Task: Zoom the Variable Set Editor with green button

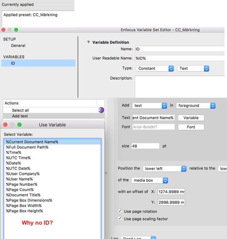Action: click(x=16, y=30)
